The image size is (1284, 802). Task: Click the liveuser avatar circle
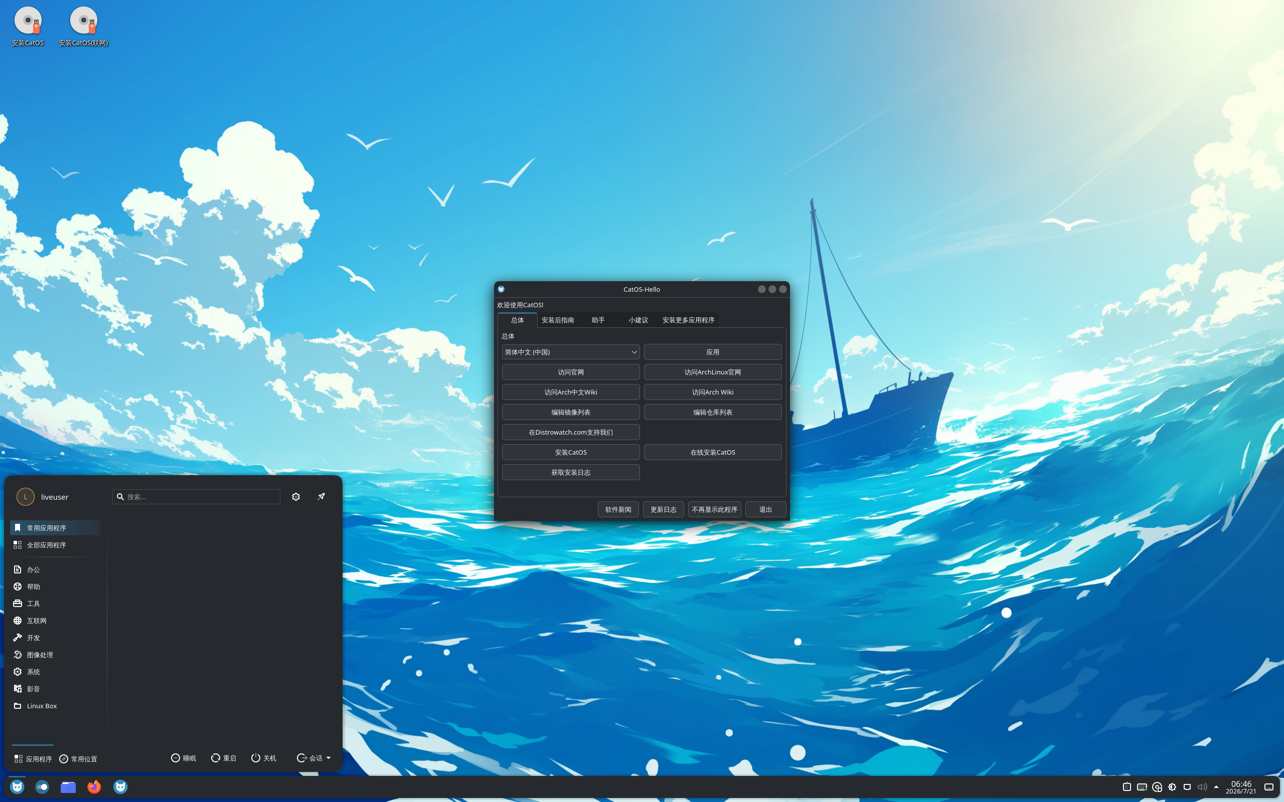pyautogui.click(x=26, y=496)
